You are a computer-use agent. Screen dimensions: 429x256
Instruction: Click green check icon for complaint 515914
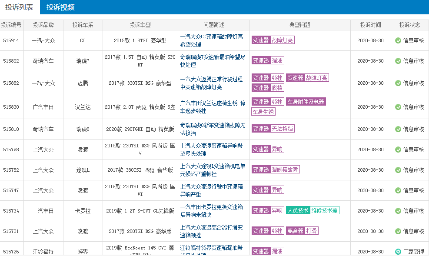(x=398, y=40)
